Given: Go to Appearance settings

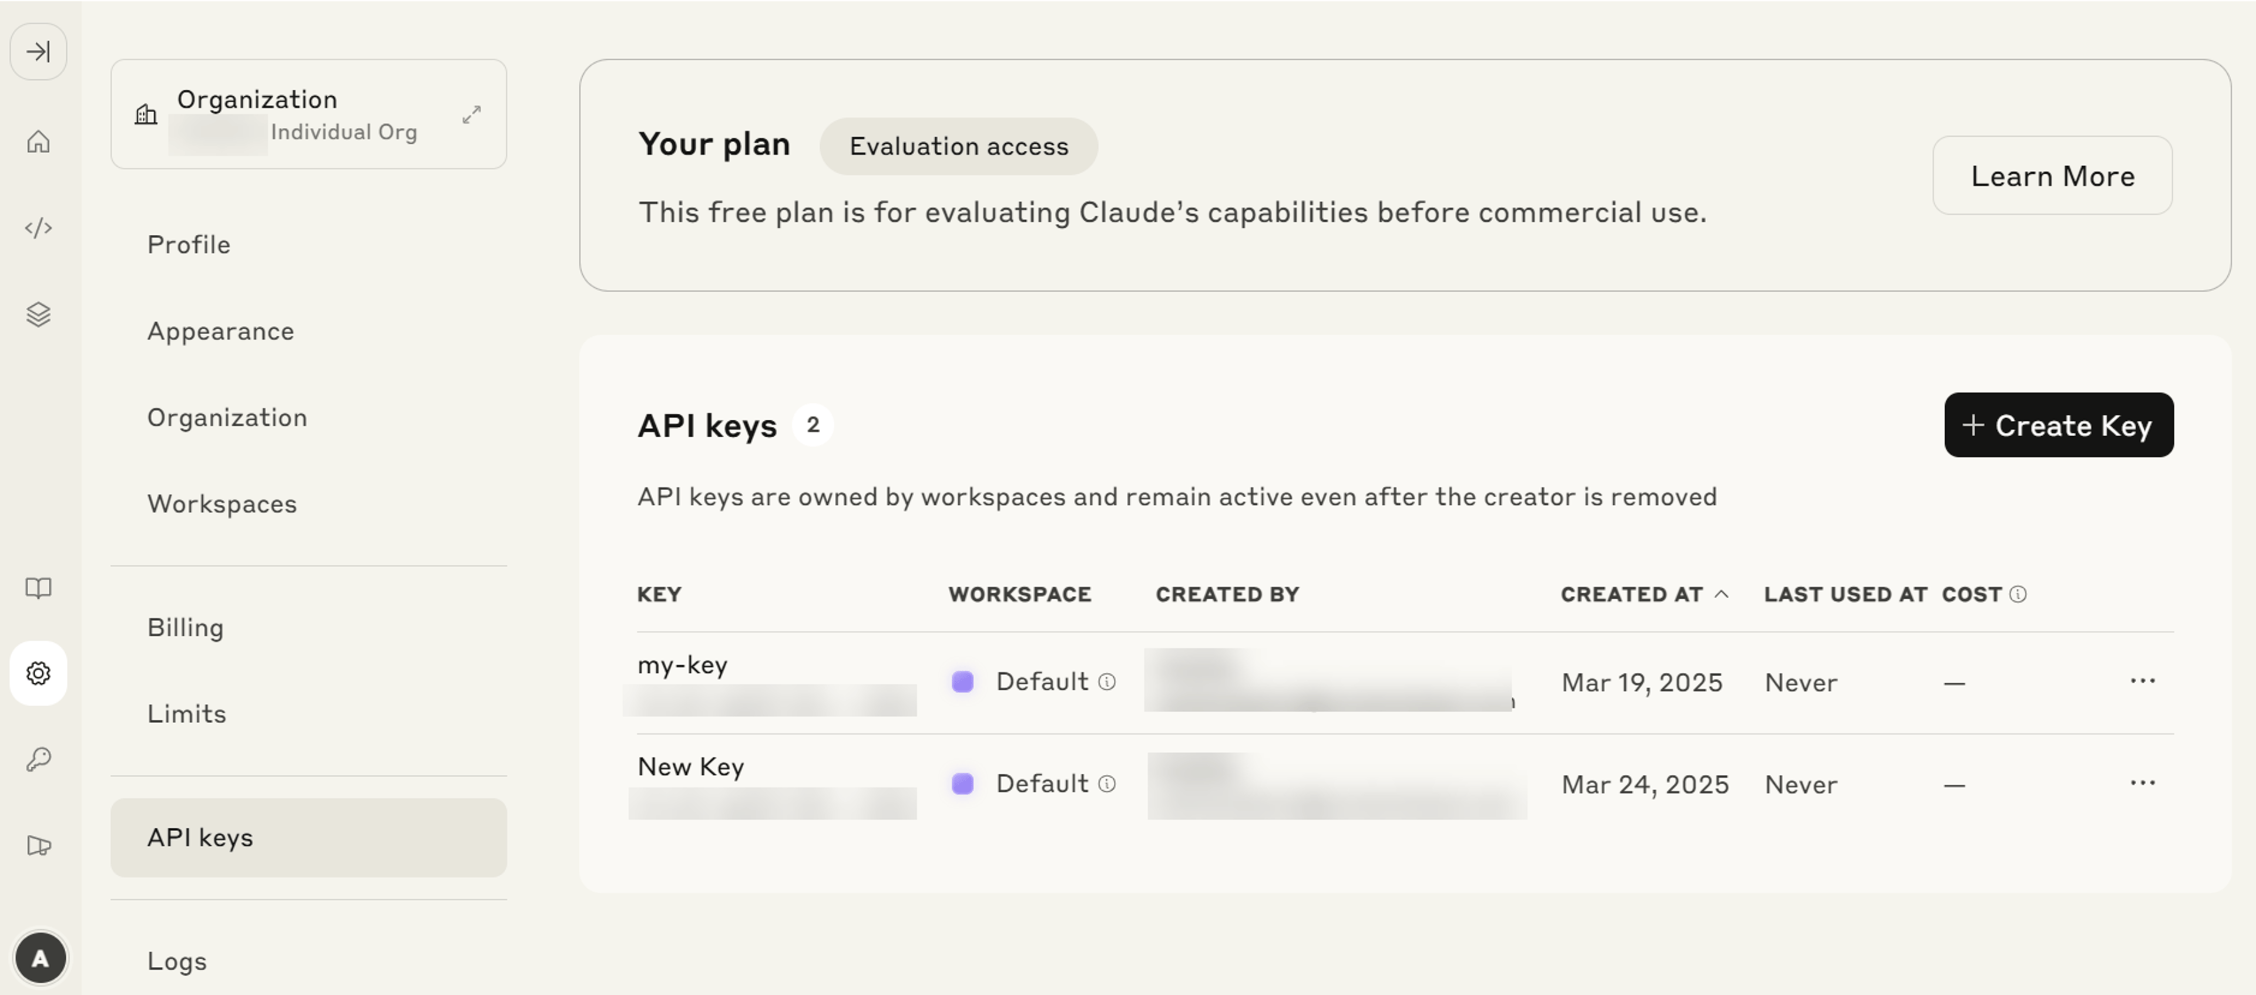Looking at the screenshot, I should [x=221, y=332].
